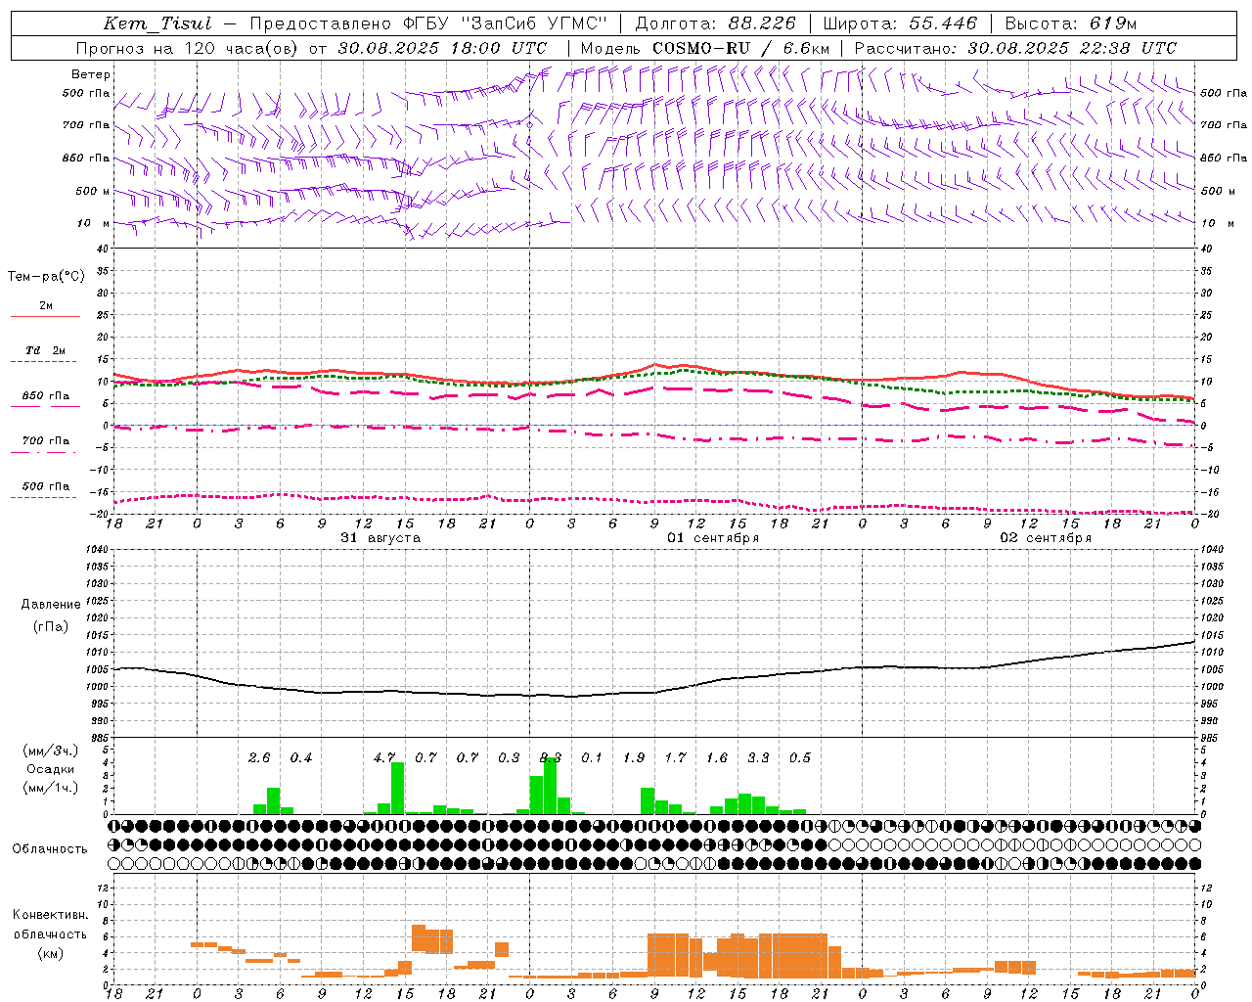This screenshot has width=1252, height=1002.
Task: Click the longitude value Долгота: 88.226
Action: click(x=716, y=23)
